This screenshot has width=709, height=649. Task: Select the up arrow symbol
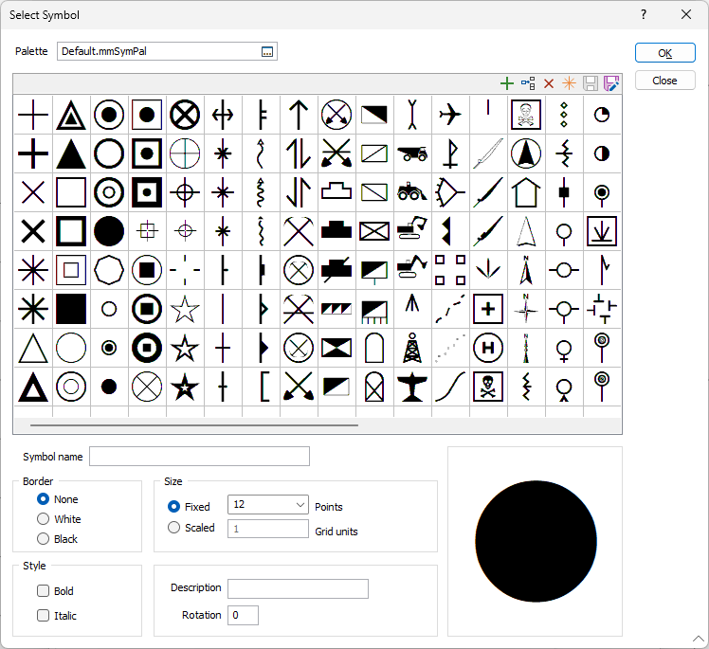(x=299, y=115)
